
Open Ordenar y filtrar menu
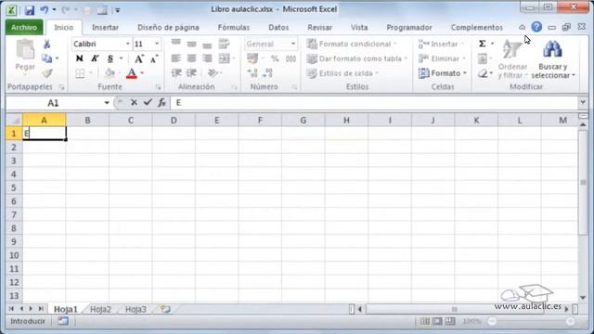tap(512, 59)
